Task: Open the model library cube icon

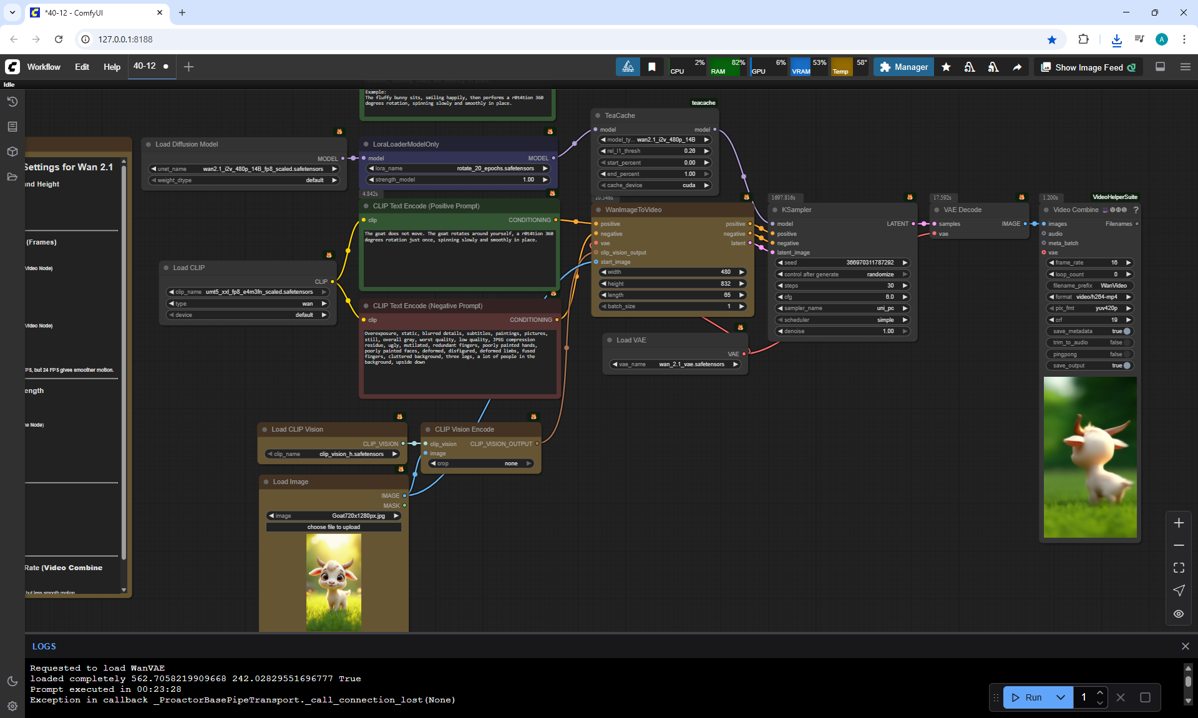Action: point(12,152)
